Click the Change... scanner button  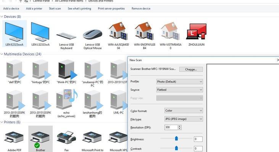191,69
